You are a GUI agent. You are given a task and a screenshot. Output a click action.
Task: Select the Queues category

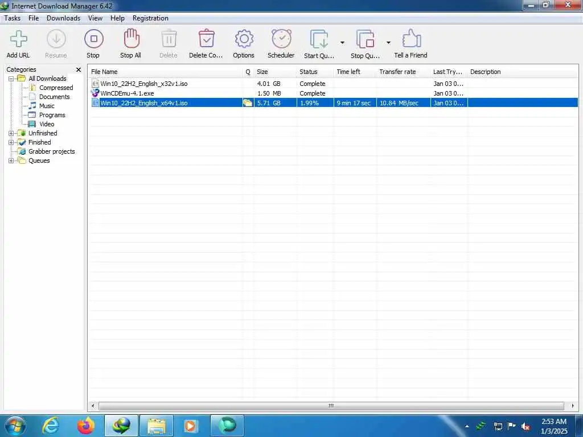click(39, 160)
